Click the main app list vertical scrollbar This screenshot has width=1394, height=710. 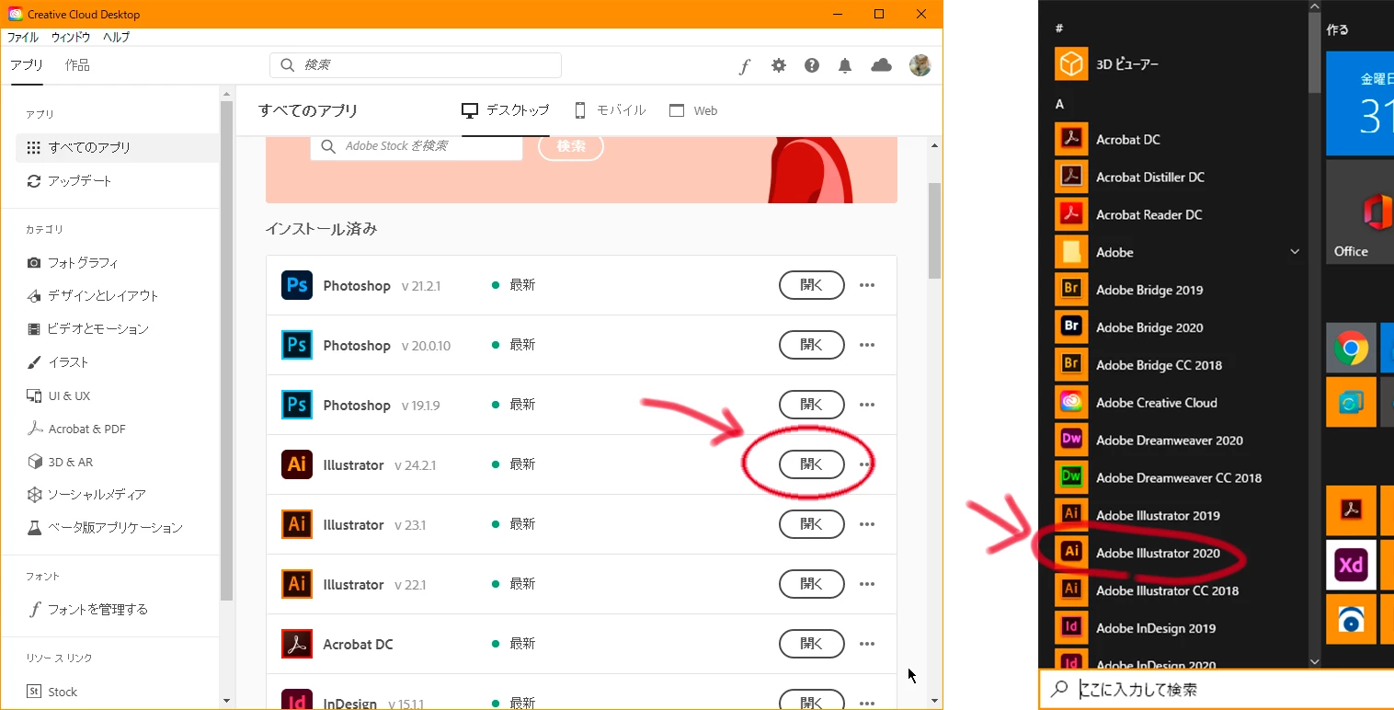934,230
